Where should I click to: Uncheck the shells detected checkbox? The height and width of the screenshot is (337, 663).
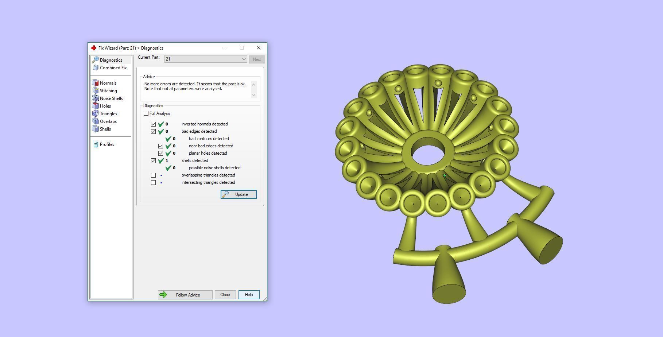[153, 160]
